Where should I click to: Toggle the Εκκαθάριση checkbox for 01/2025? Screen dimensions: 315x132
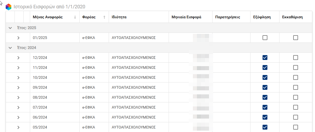click(296, 38)
